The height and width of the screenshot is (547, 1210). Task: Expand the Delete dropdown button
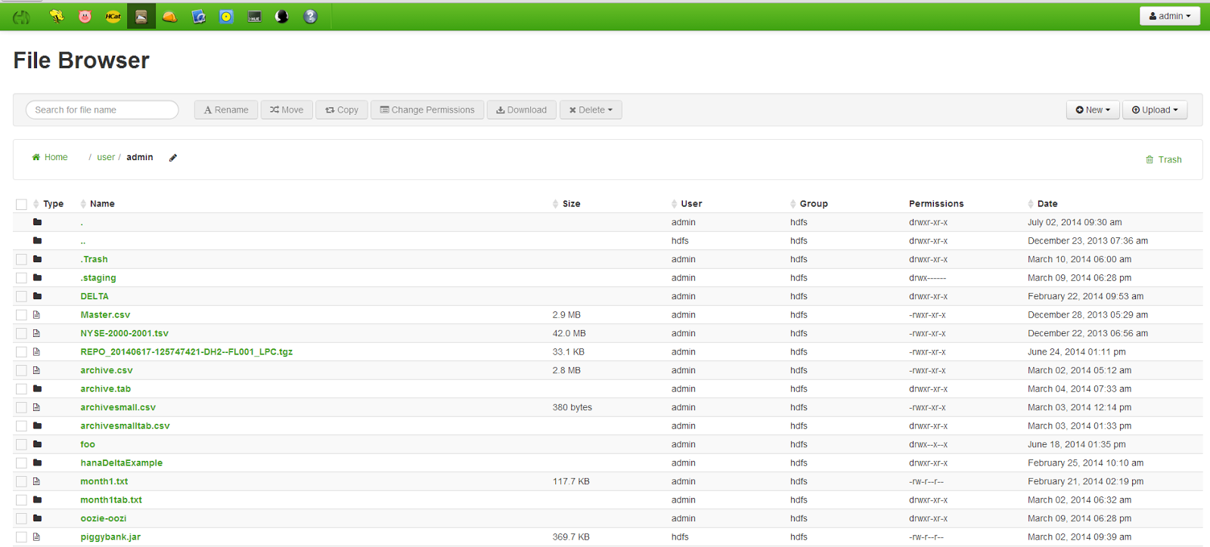(x=591, y=110)
